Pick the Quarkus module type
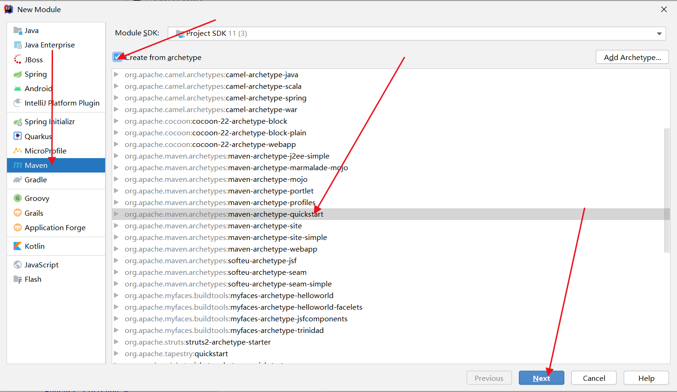This screenshot has width=677, height=392. 56,136
